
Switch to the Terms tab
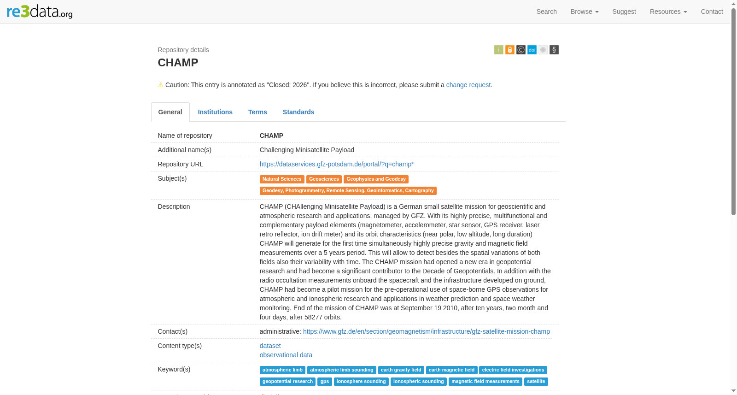point(257,112)
